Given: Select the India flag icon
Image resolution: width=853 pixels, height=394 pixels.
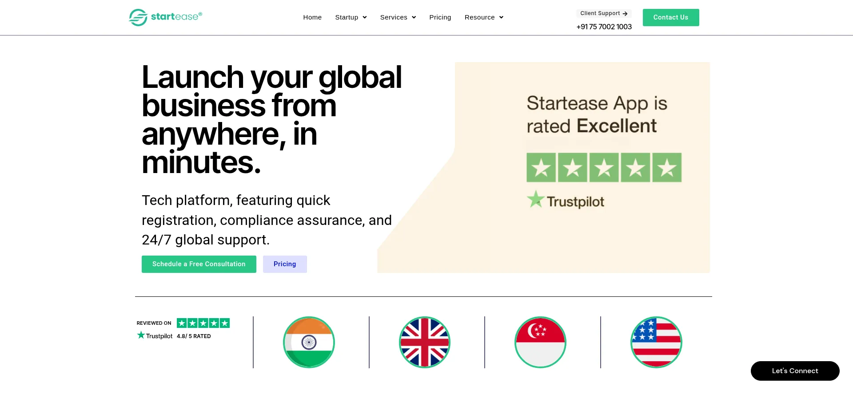Looking at the screenshot, I should [x=309, y=342].
